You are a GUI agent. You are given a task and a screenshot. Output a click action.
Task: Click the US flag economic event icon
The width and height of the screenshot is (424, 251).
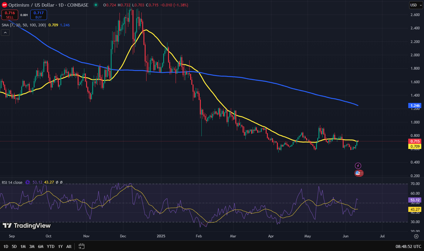click(358, 173)
